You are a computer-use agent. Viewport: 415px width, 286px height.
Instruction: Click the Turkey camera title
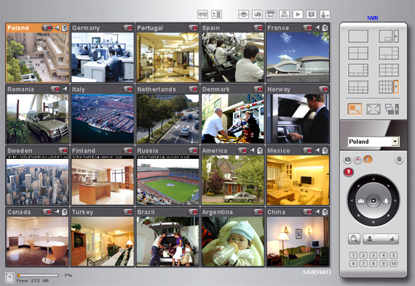[82, 212]
